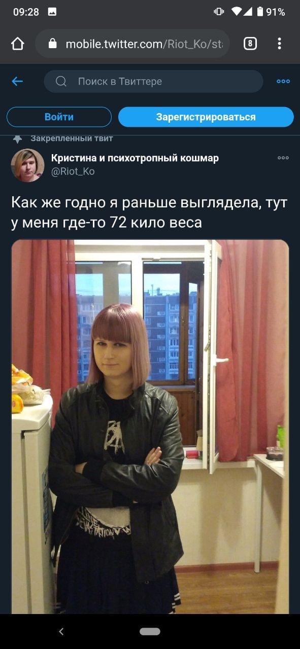Open the tweet's attached photo
Viewport: 300px width, 649px height.
(150, 426)
